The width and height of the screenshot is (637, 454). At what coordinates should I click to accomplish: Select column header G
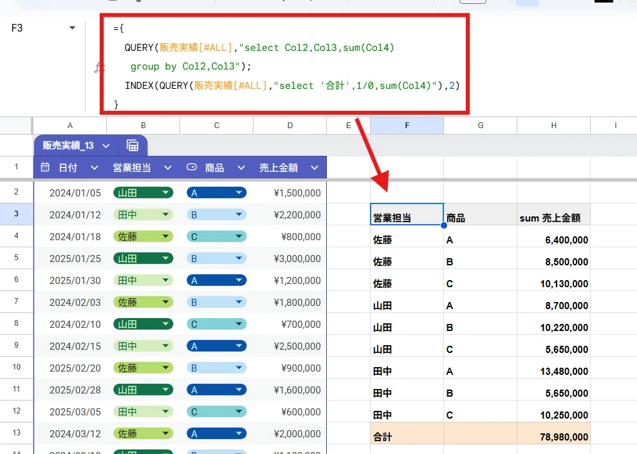(481, 126)
